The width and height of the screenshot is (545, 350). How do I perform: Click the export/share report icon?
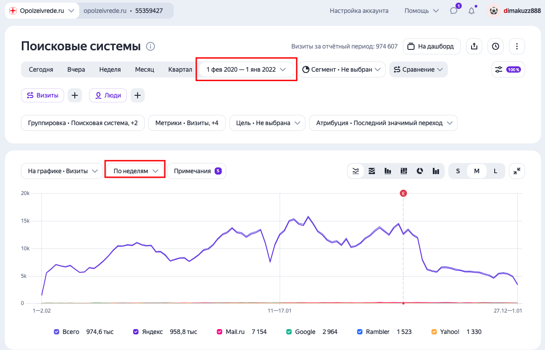pos(474,46)
